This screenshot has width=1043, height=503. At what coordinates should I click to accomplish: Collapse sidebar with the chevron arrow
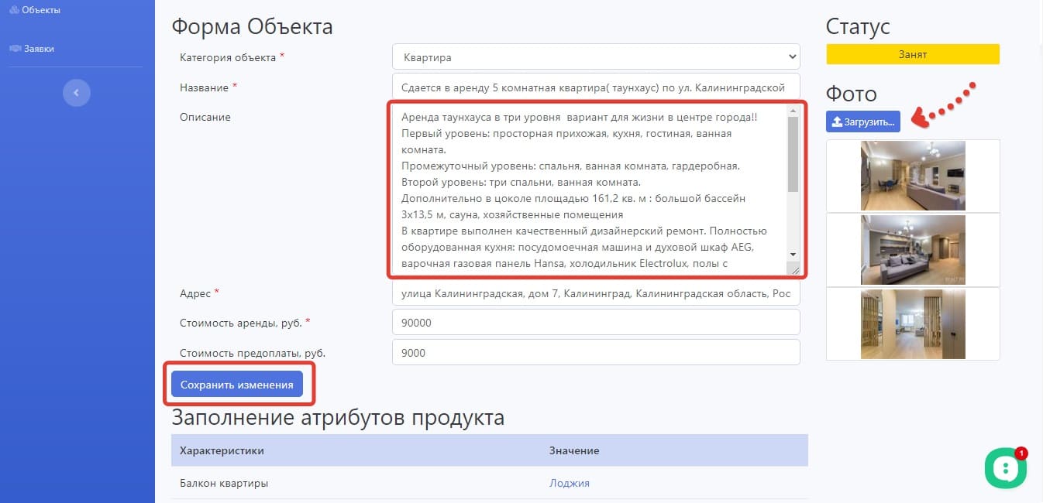pos(76,93)
